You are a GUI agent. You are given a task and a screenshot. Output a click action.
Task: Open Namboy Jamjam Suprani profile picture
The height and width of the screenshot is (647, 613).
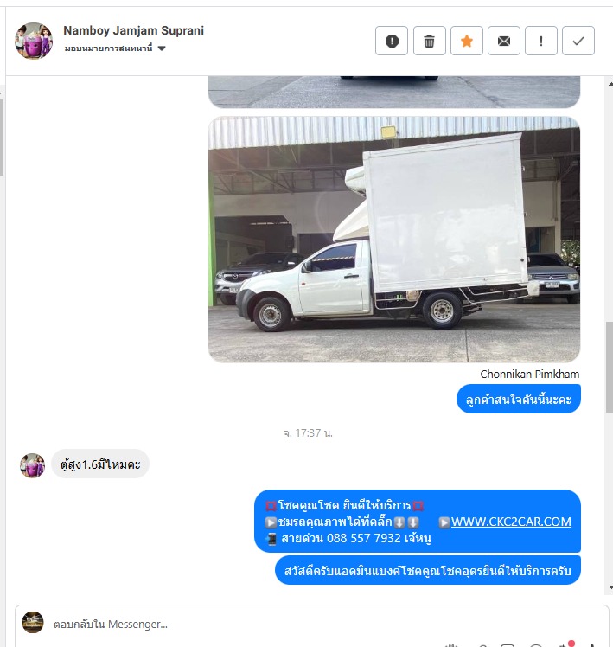[x=34, y=41]
